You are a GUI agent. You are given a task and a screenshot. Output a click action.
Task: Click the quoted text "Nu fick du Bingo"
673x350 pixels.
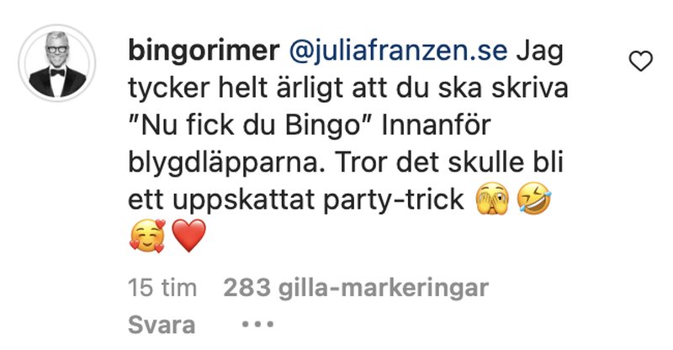(x=250, y=125)
